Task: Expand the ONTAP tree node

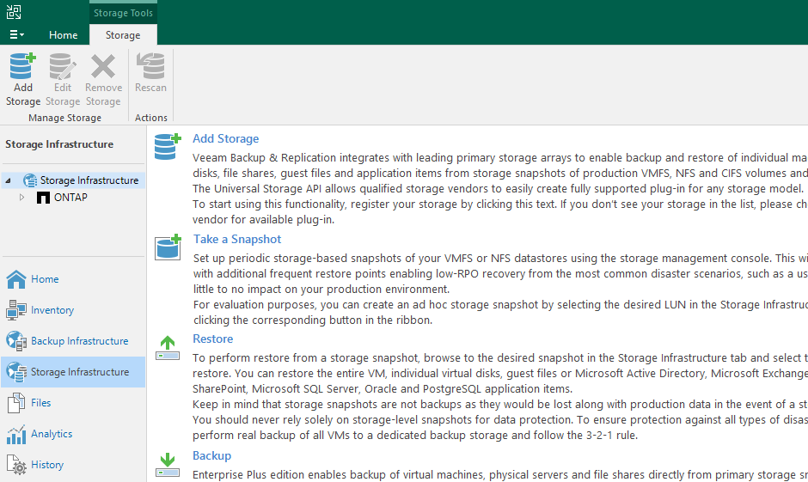Action: [21, 198]
